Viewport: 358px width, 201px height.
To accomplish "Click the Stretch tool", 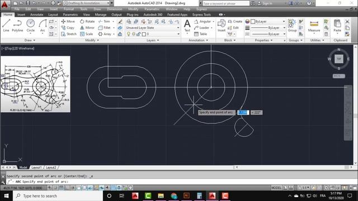I will (x=69, y=34).
